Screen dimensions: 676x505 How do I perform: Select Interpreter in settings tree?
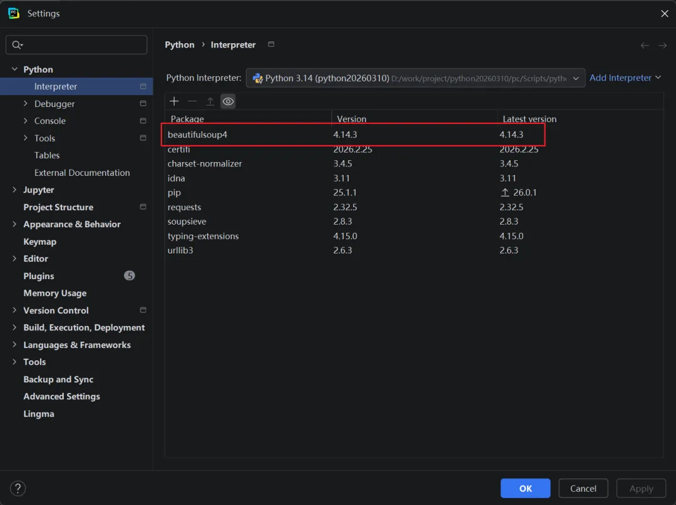76,86
